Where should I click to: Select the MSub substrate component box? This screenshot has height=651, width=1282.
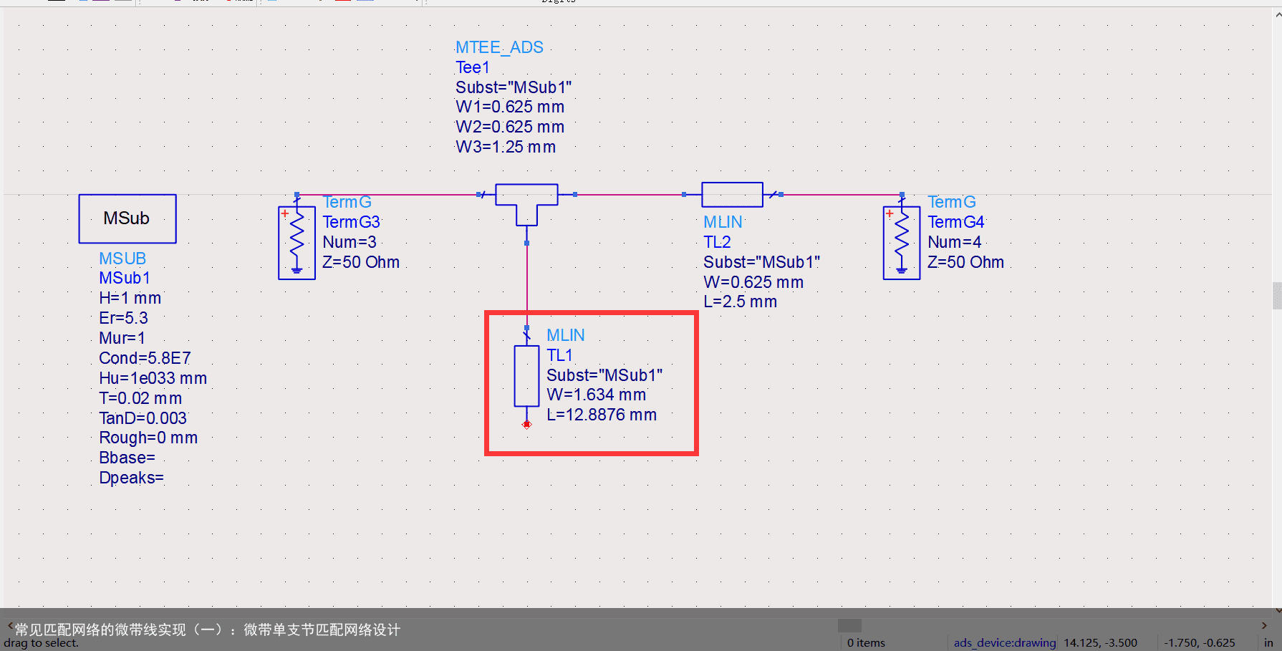click(127, 218)
